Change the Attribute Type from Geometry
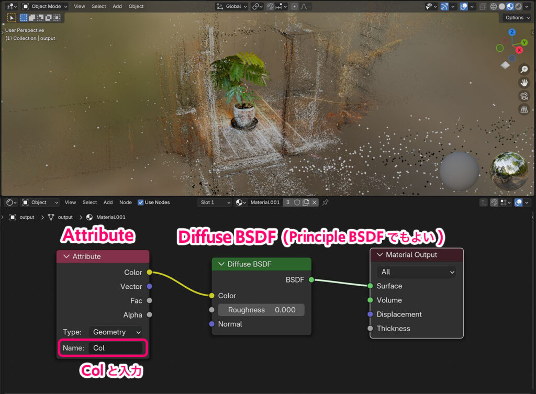The width and height of the screenshot is (536, 394). [115, 332]
